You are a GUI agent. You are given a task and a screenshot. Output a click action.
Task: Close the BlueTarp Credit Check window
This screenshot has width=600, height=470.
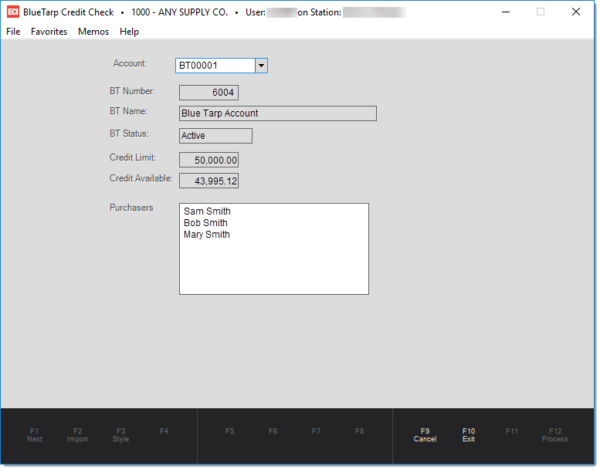(576, 12)
